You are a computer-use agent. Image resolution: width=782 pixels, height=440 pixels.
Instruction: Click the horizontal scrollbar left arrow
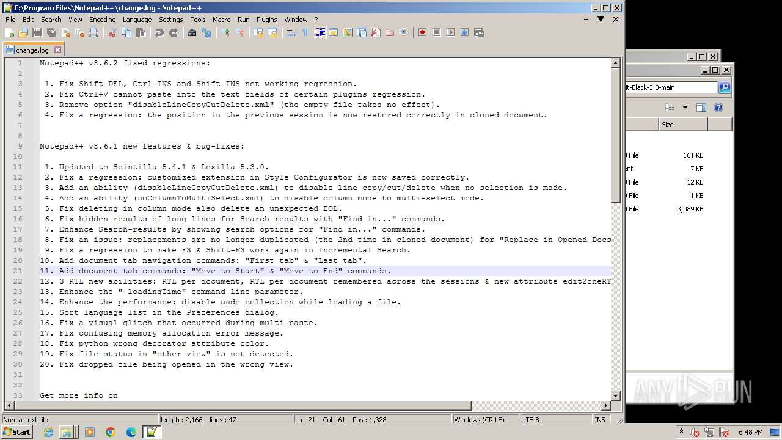pyautogui.click(x=9, y=405)
